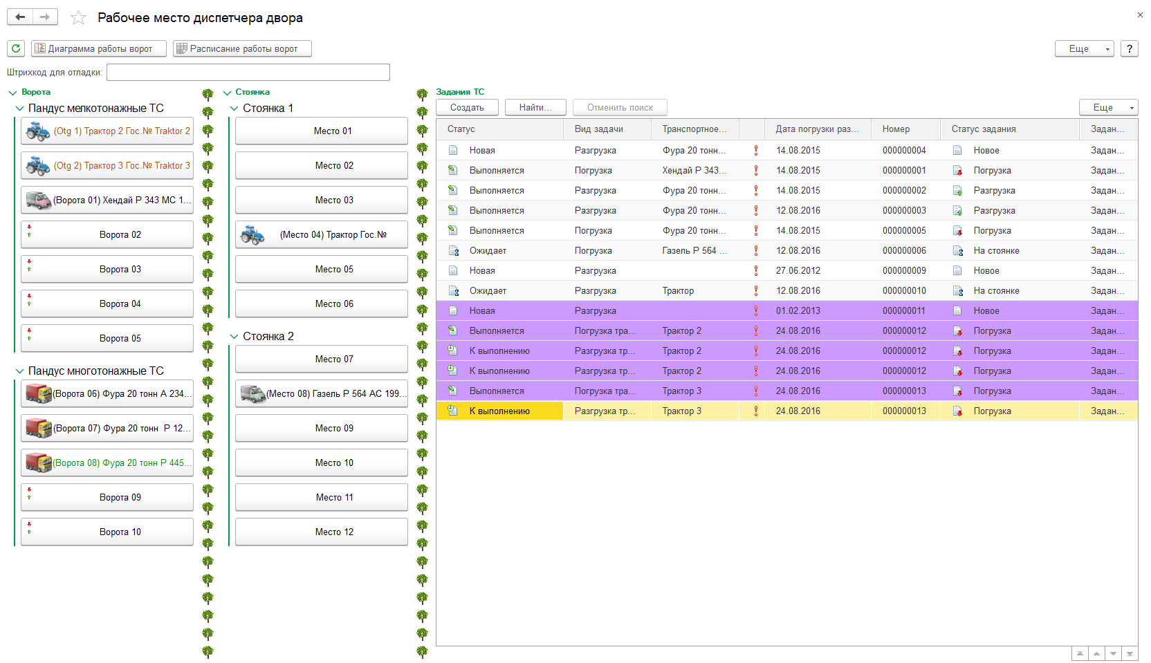Click the green refresh icon button
1151x663 pixels.
(x=16, y=48)
